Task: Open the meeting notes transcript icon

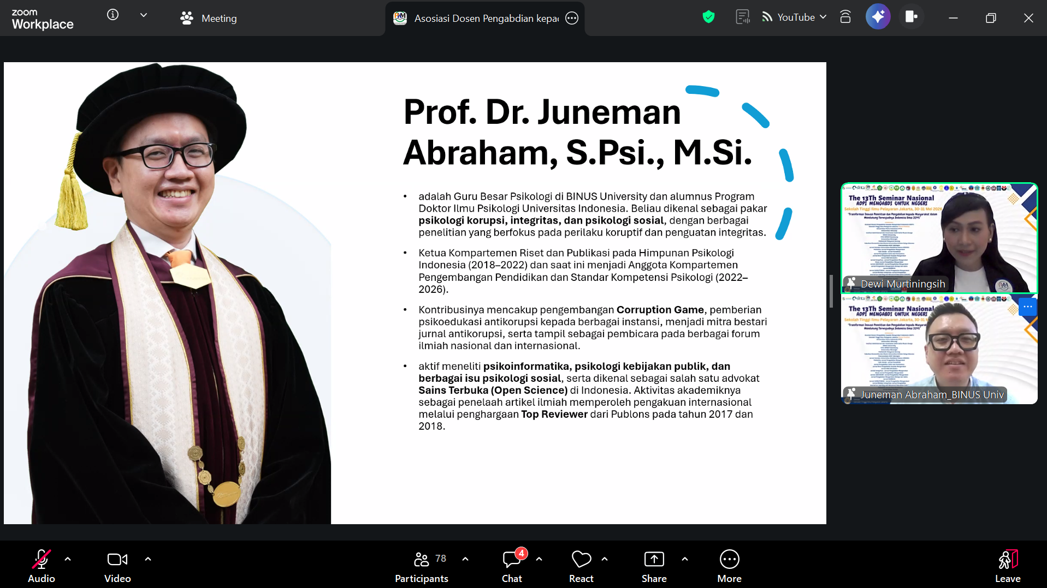Action: coord(743,17)
